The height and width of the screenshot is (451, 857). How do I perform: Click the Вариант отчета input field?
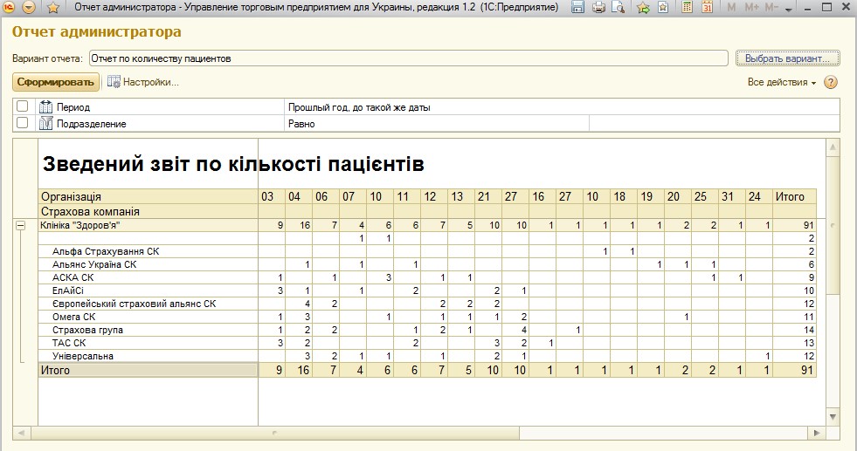click(x=408, y=58)
